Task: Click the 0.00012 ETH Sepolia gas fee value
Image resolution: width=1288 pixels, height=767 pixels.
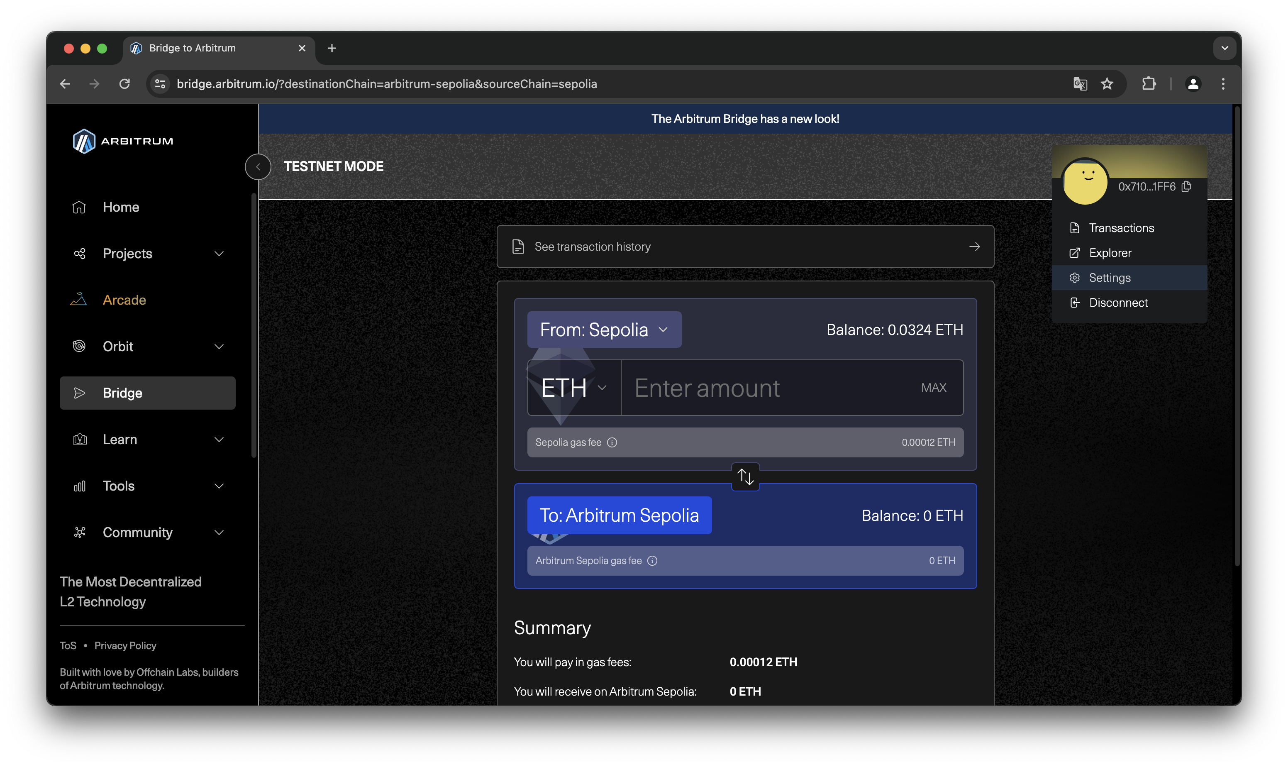Action: coord(928,442)
